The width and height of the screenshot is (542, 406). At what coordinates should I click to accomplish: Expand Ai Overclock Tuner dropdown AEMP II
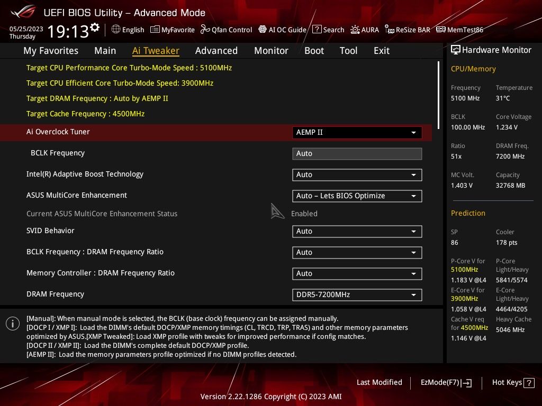tap(357, 133)
